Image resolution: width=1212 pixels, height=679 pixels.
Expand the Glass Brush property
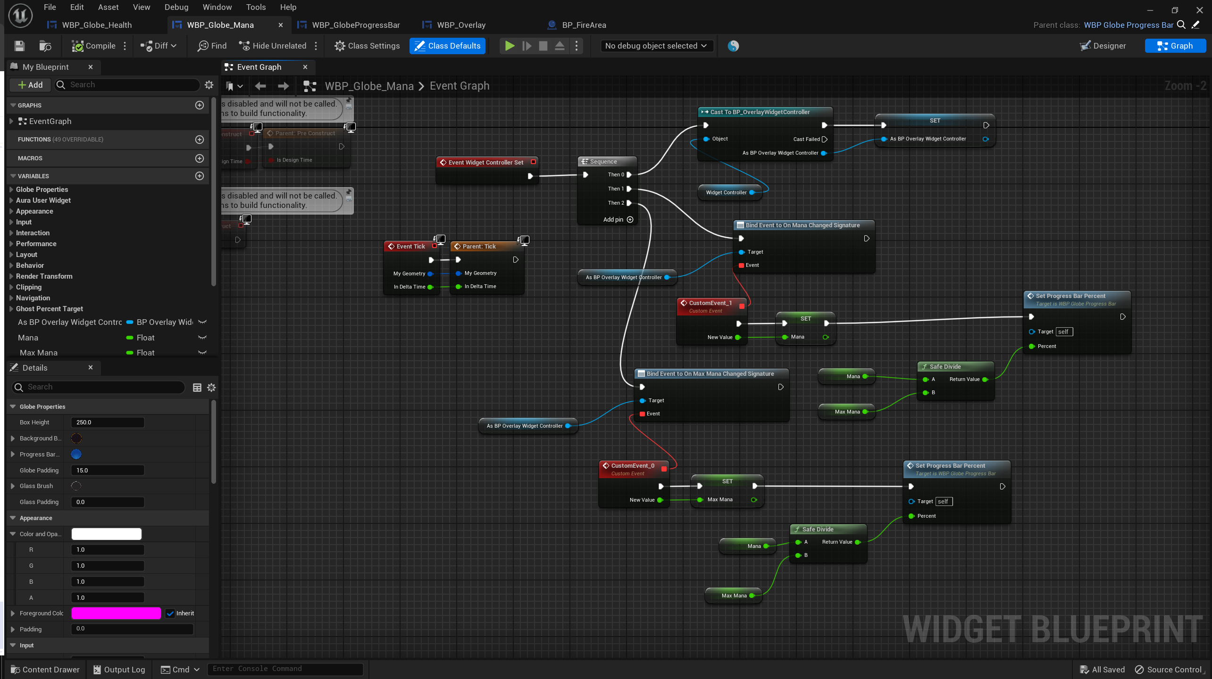coord(13,486)
